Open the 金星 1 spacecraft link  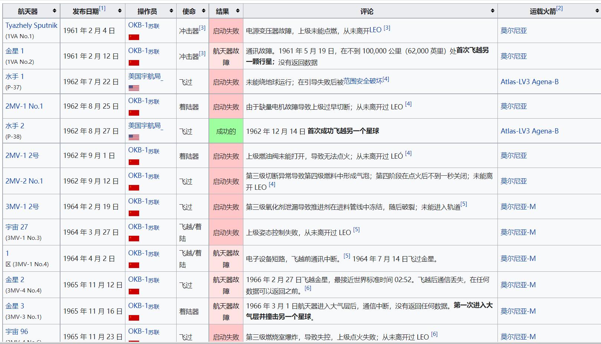click(x=14, y=51)
